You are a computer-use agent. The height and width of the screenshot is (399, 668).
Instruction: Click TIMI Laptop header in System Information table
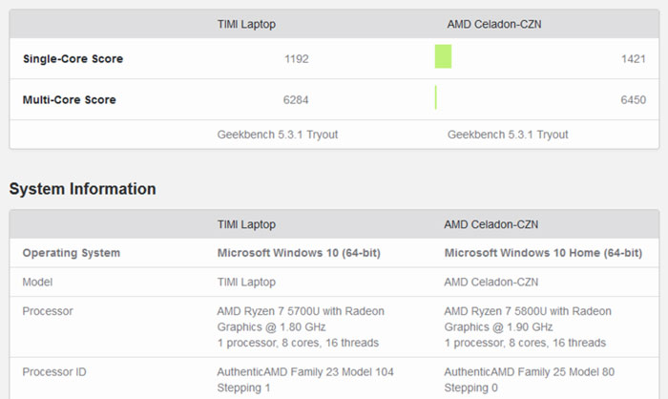click(246, 224)
